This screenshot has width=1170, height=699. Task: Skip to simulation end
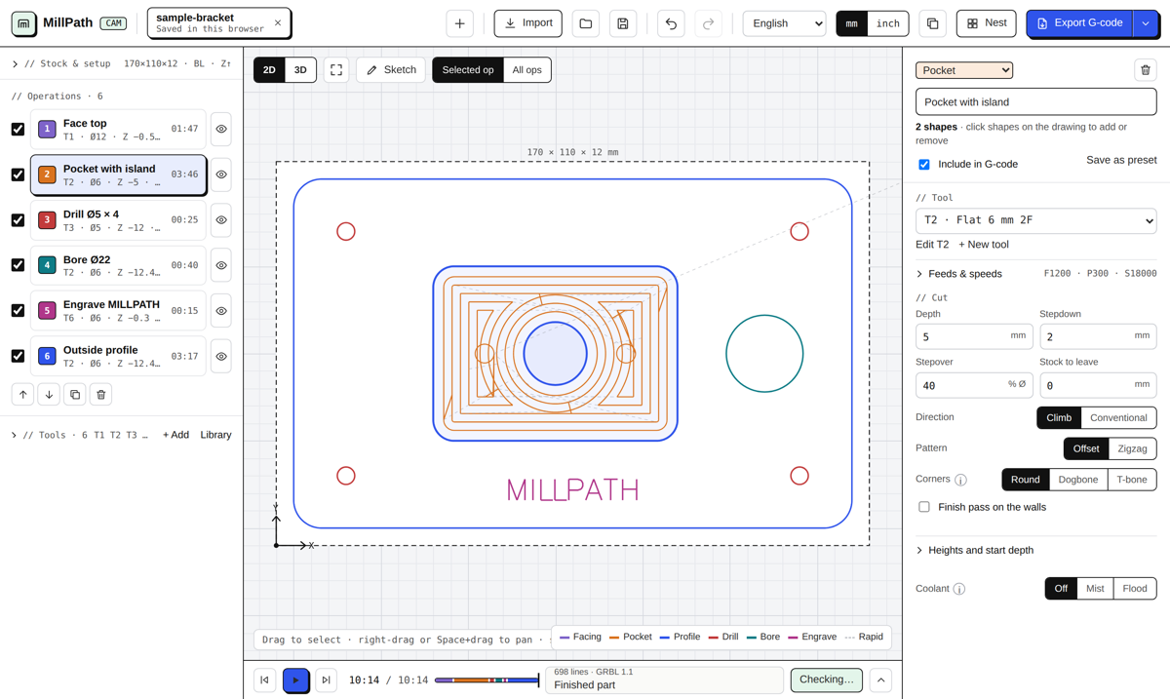(327, 680)
